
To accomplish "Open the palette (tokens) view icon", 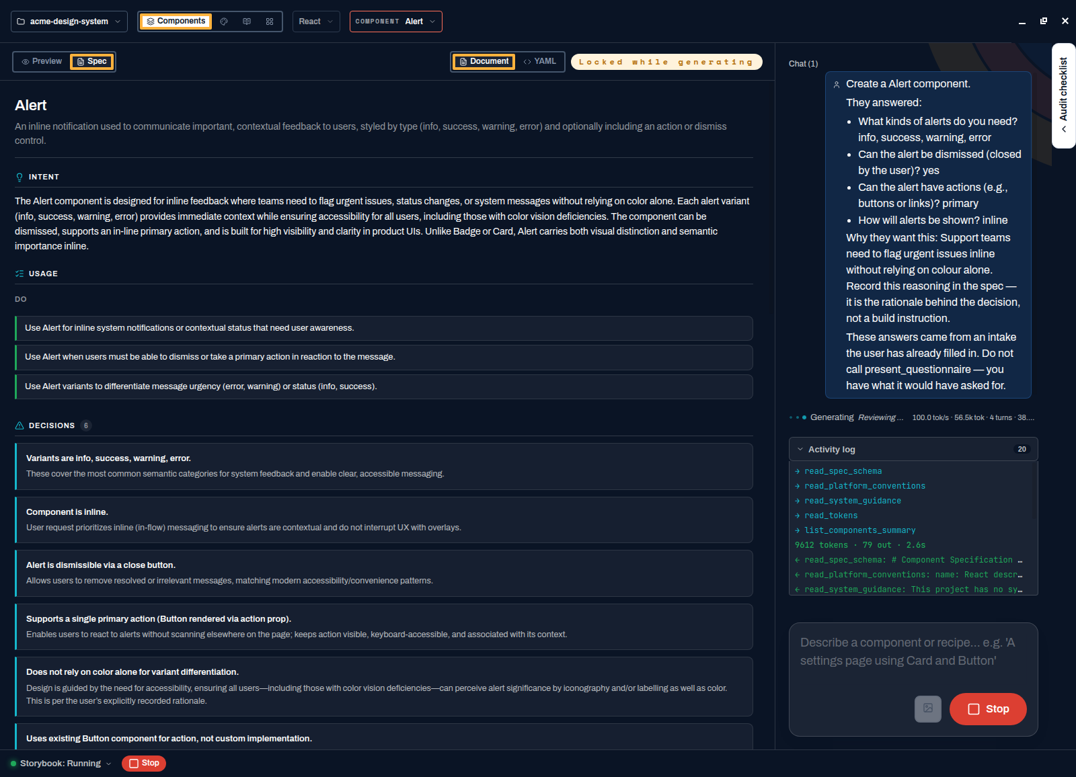I will click(224, 22).
